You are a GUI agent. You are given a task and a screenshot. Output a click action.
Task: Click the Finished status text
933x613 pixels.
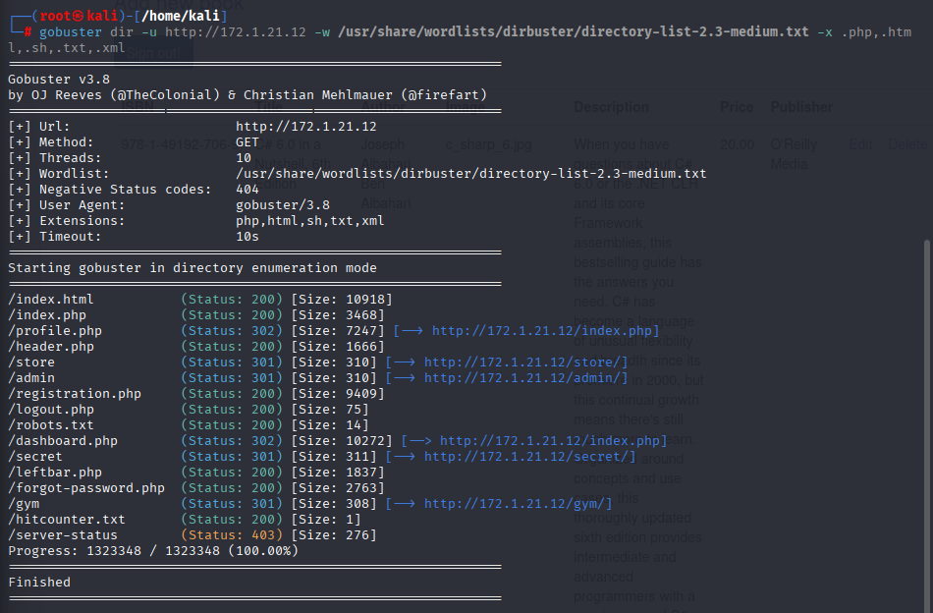pos(39,583)
